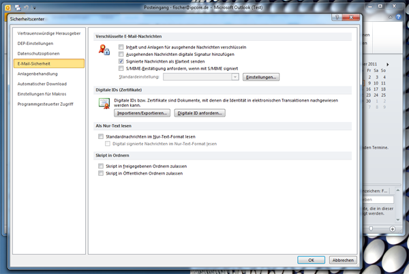Click the digital certificate icon
The width and height of the screenshot is (409, 274).
[x=104, y=103]
